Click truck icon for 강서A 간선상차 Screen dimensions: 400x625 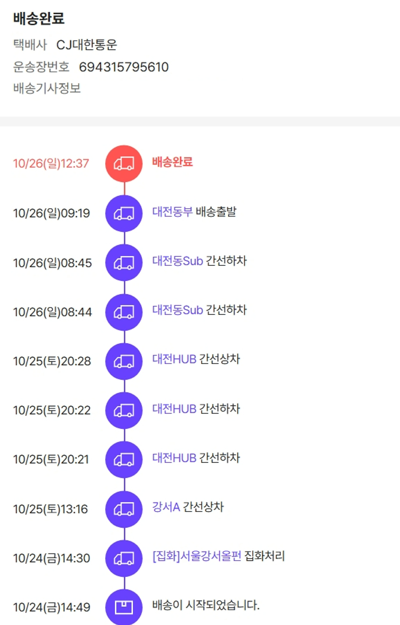[124, 509]
